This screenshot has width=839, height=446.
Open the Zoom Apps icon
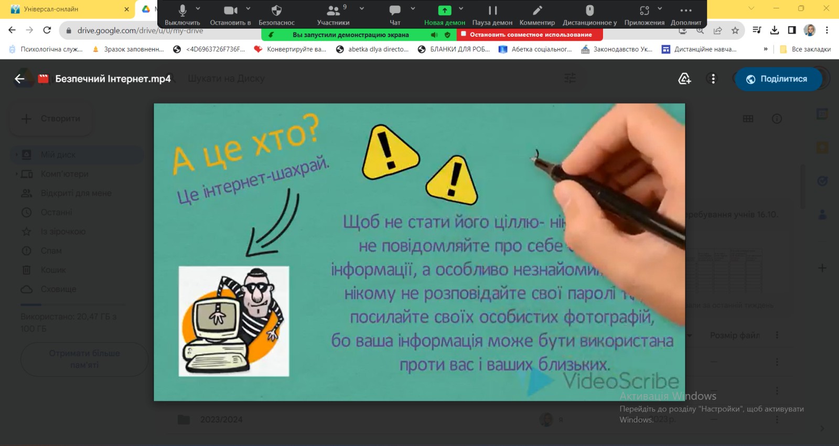coord(644,14)
